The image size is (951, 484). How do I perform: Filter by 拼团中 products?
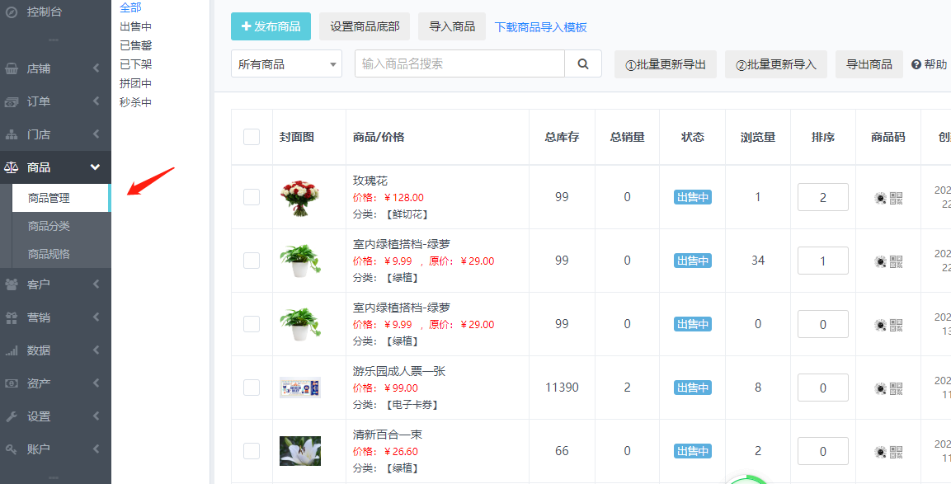tap(136, 83)
